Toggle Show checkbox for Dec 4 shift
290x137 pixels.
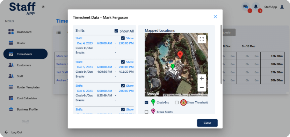(x=123, y=38)
